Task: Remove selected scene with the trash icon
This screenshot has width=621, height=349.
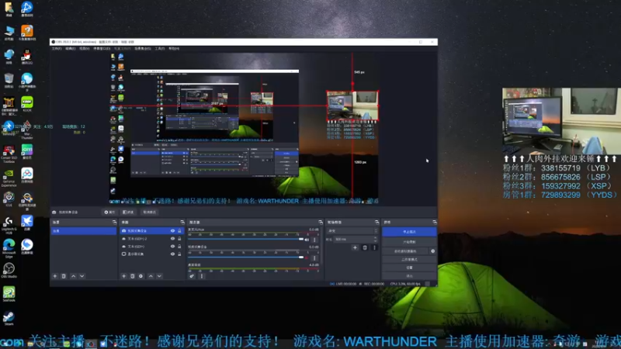Action: (x=64, y=276)
